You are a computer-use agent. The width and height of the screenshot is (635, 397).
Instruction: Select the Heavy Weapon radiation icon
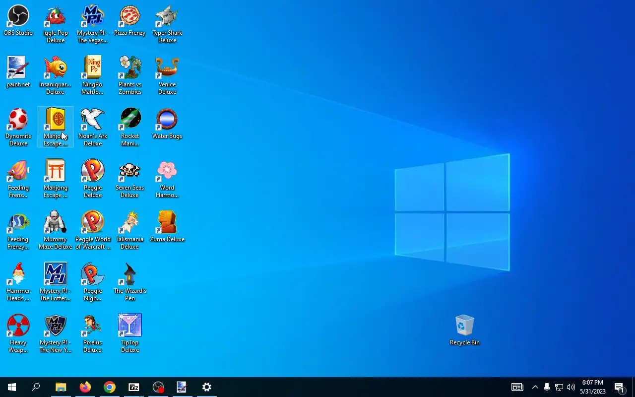tap(18, 334)
